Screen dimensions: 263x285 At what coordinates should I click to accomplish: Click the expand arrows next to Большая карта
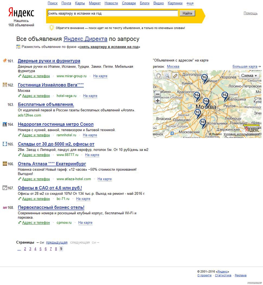(259, 67)
